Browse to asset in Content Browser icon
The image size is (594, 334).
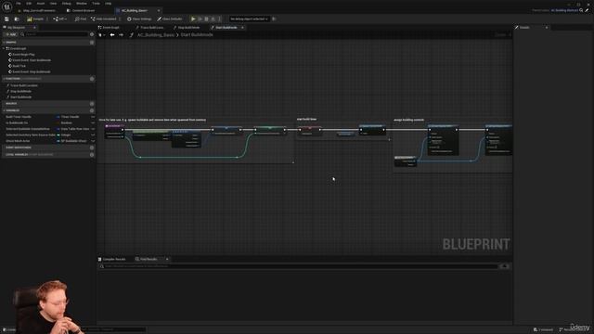pos(17,19)
